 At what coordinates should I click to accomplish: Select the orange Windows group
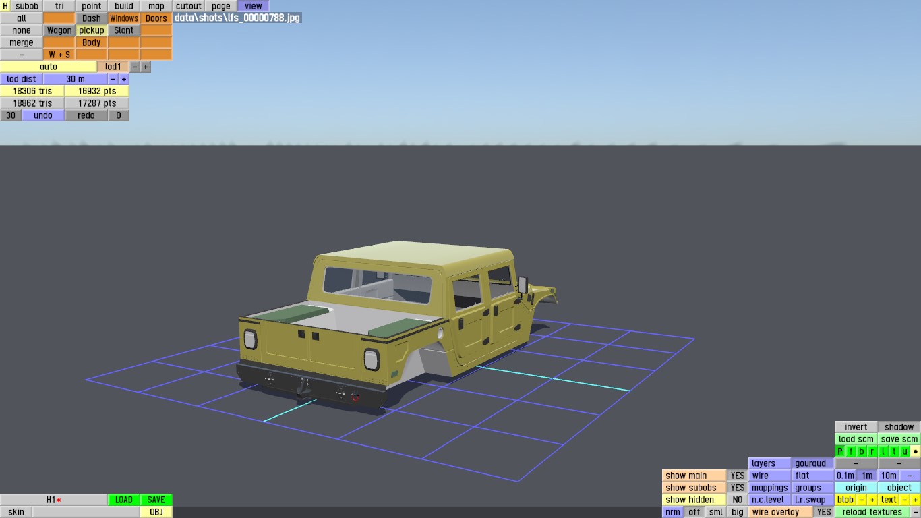tap(124, 18)
